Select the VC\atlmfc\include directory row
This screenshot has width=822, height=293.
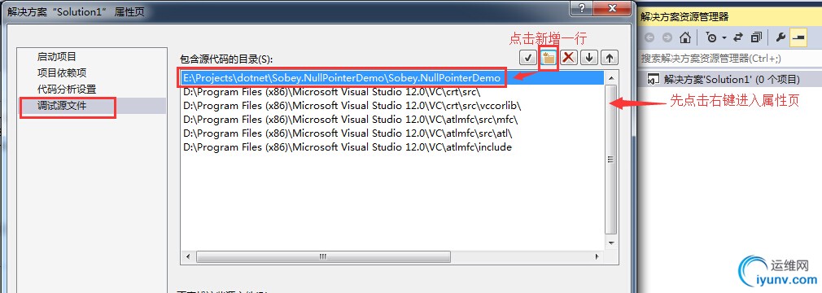tap(393, 147)
